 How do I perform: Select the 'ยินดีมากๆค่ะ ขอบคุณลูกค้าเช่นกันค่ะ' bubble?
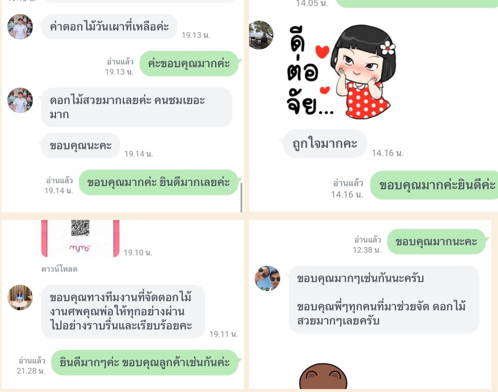[x=145, y=362]
